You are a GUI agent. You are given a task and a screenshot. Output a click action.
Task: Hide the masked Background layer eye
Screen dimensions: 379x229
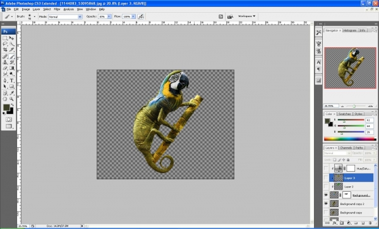[326, 195]
